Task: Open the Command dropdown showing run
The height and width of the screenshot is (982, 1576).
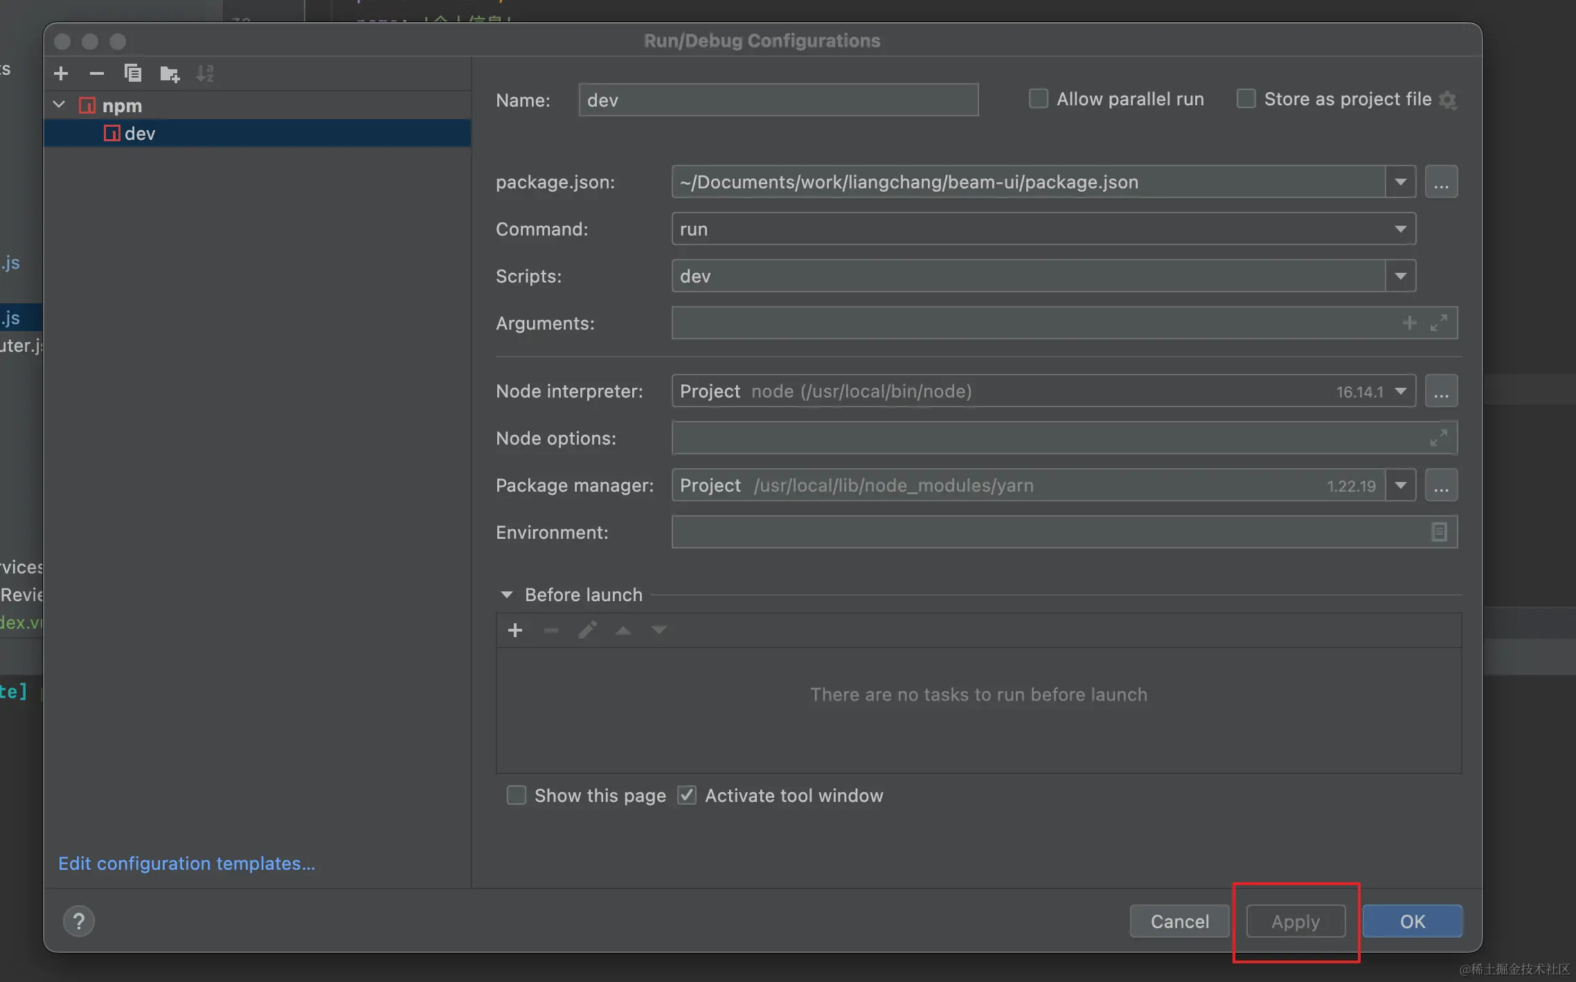Action: point(1400,229)
